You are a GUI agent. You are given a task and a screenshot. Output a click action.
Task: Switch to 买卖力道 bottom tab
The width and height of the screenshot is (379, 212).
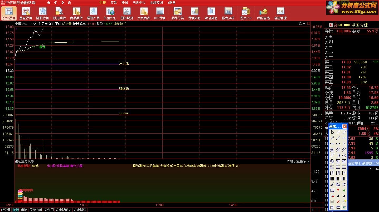[36, 210]
